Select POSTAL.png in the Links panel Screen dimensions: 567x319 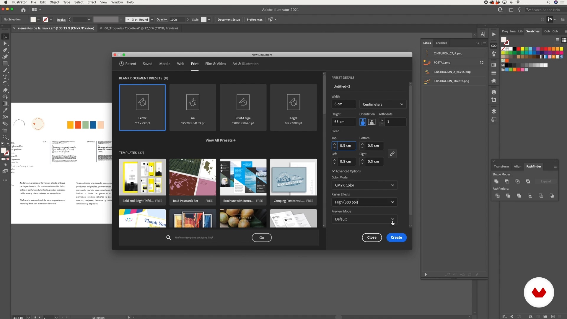pyautogui.click(x=454, y=63)
